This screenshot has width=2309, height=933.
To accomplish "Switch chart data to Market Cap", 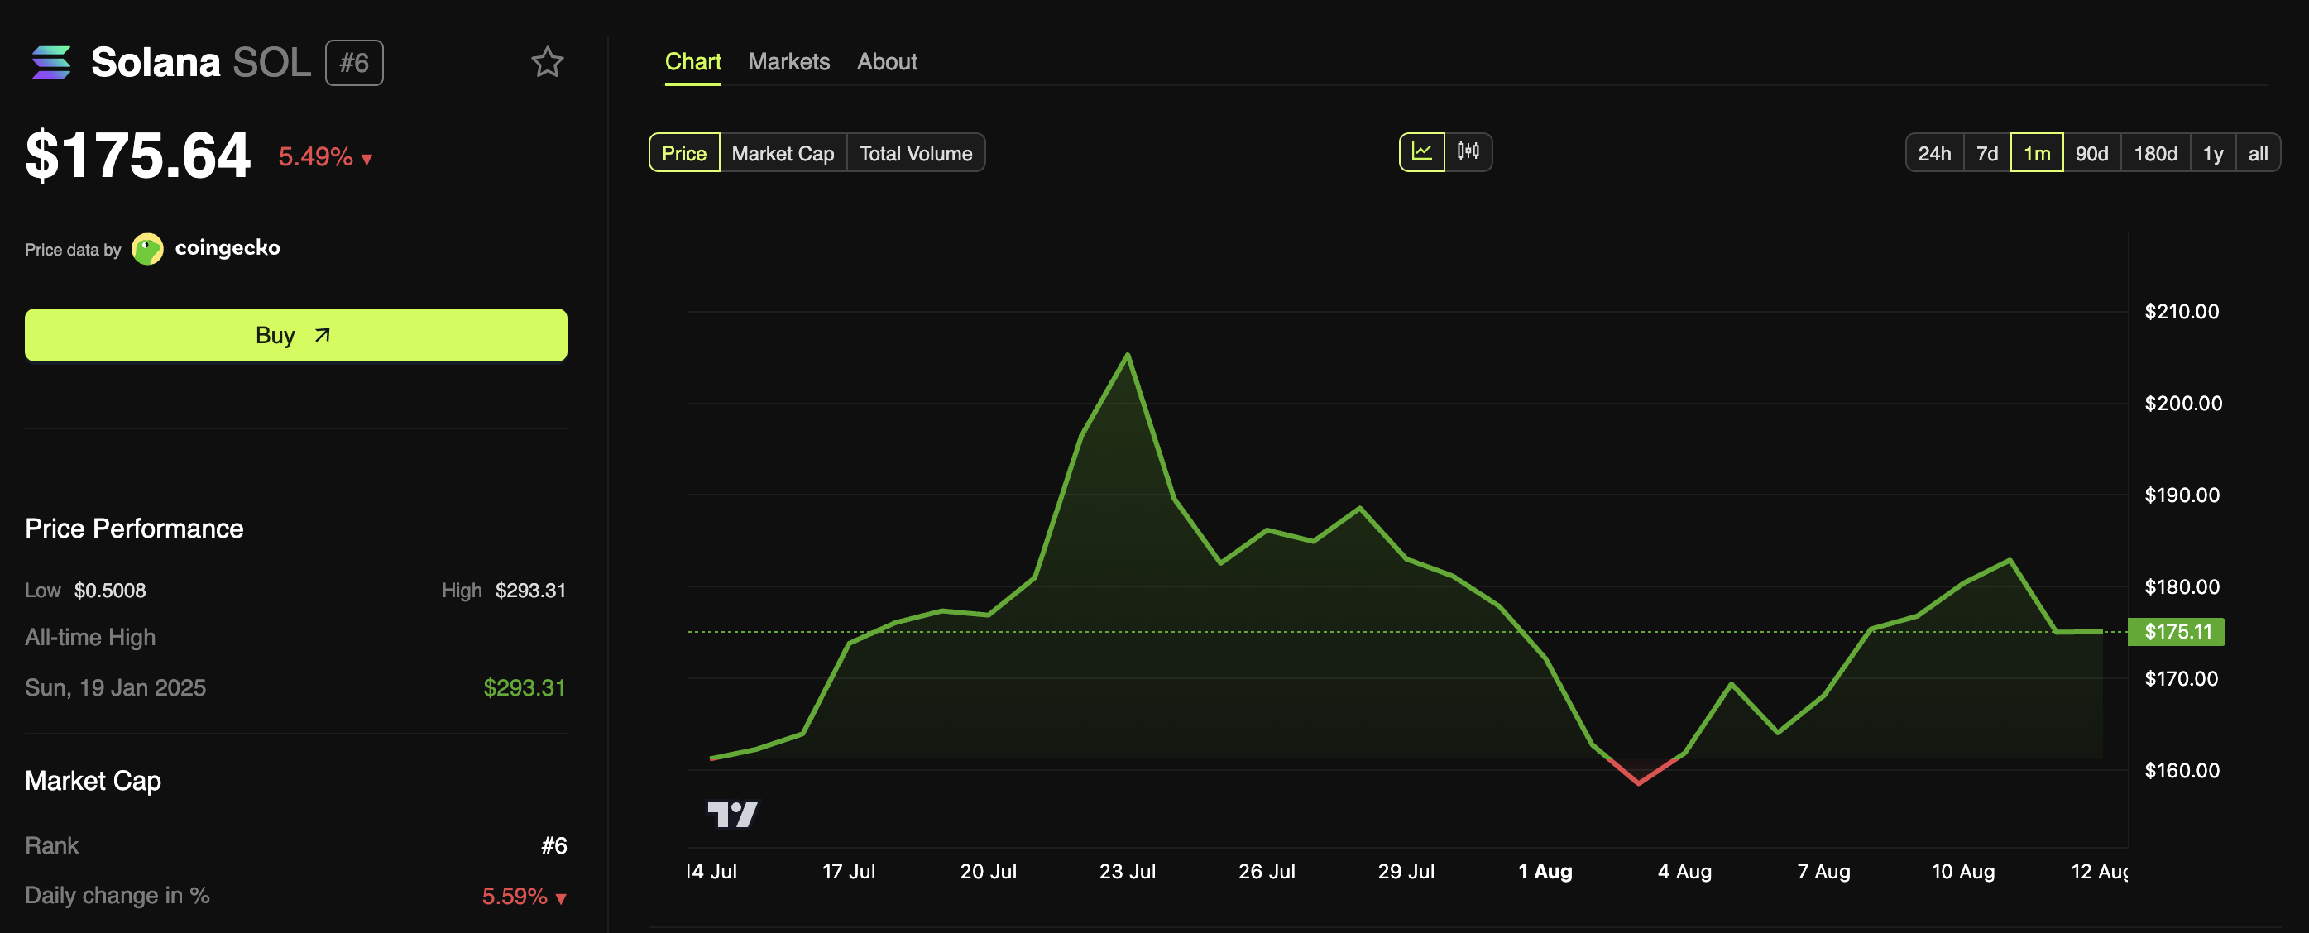I will tap(783, 153).
